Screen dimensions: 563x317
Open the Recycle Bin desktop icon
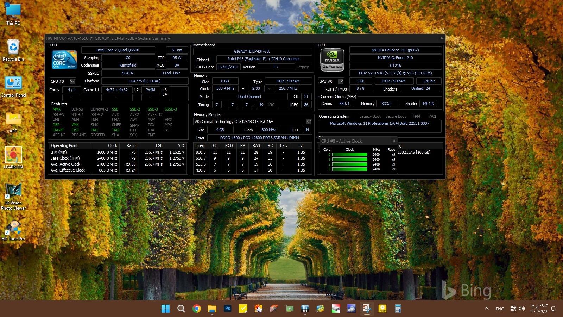[x=13, y=48]
